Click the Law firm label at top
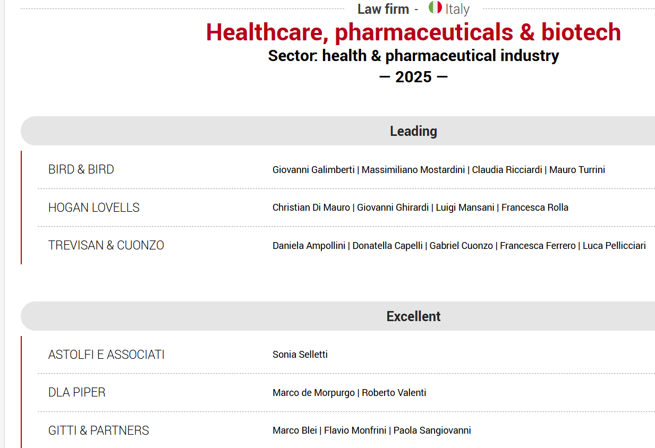This screenshot has height=448, width=655. [x=383, y=9]
